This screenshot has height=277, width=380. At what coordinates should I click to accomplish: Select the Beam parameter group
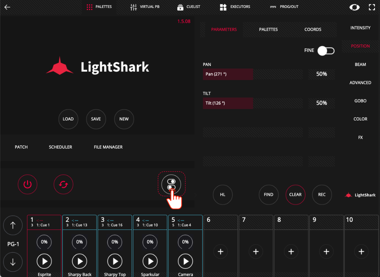coord(361,65)
